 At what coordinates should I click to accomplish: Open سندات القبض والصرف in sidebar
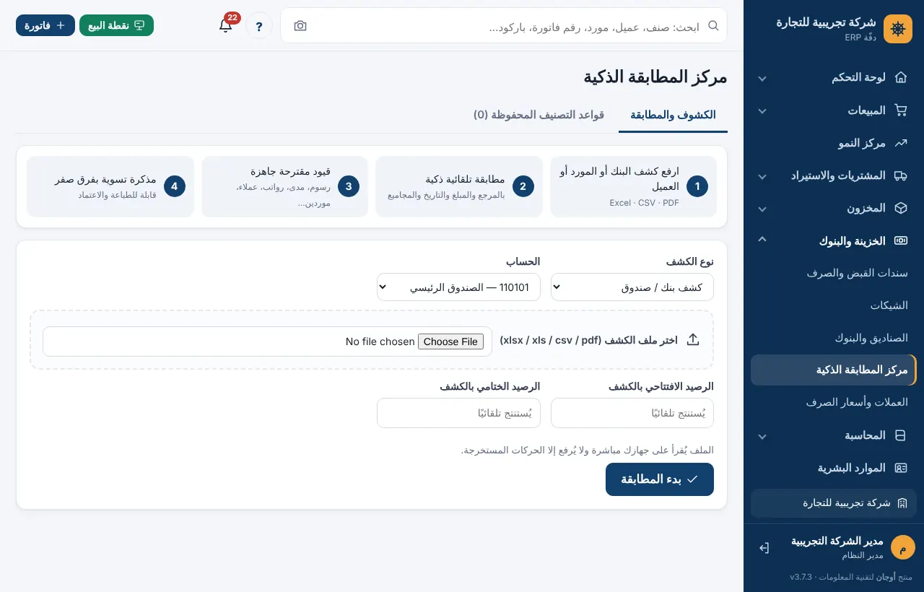click(x=834, y=273)
